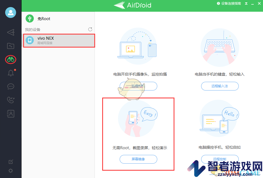The image size is (263, 178).
Task: Click the remote control Hello illustration
Action: click(219, 118)
